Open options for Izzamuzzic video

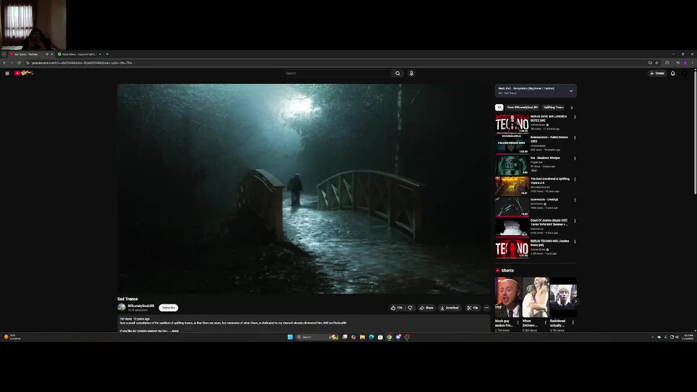pos(574,200)
